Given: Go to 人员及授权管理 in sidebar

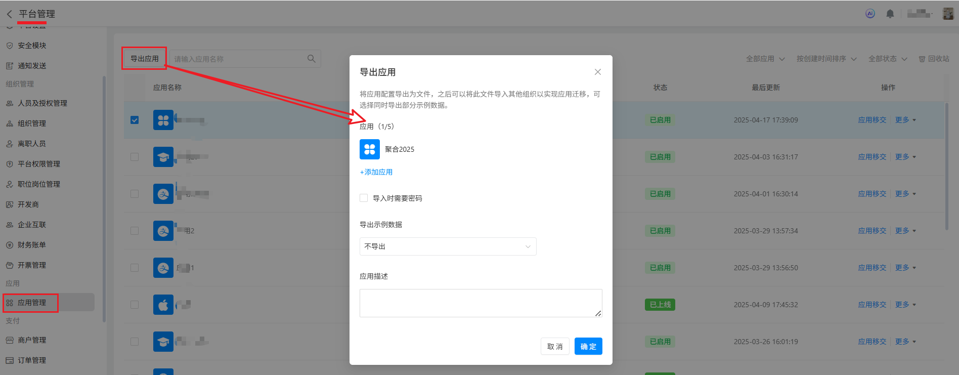Looking at the screenshot, I should pos(42,103).
